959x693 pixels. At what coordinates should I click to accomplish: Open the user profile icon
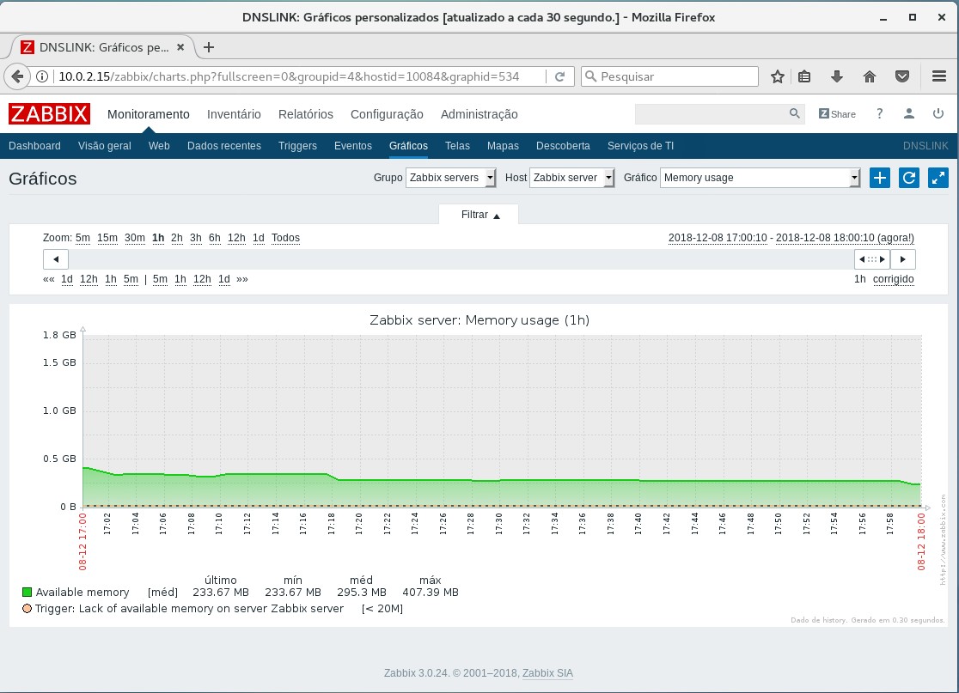(909, 113)
